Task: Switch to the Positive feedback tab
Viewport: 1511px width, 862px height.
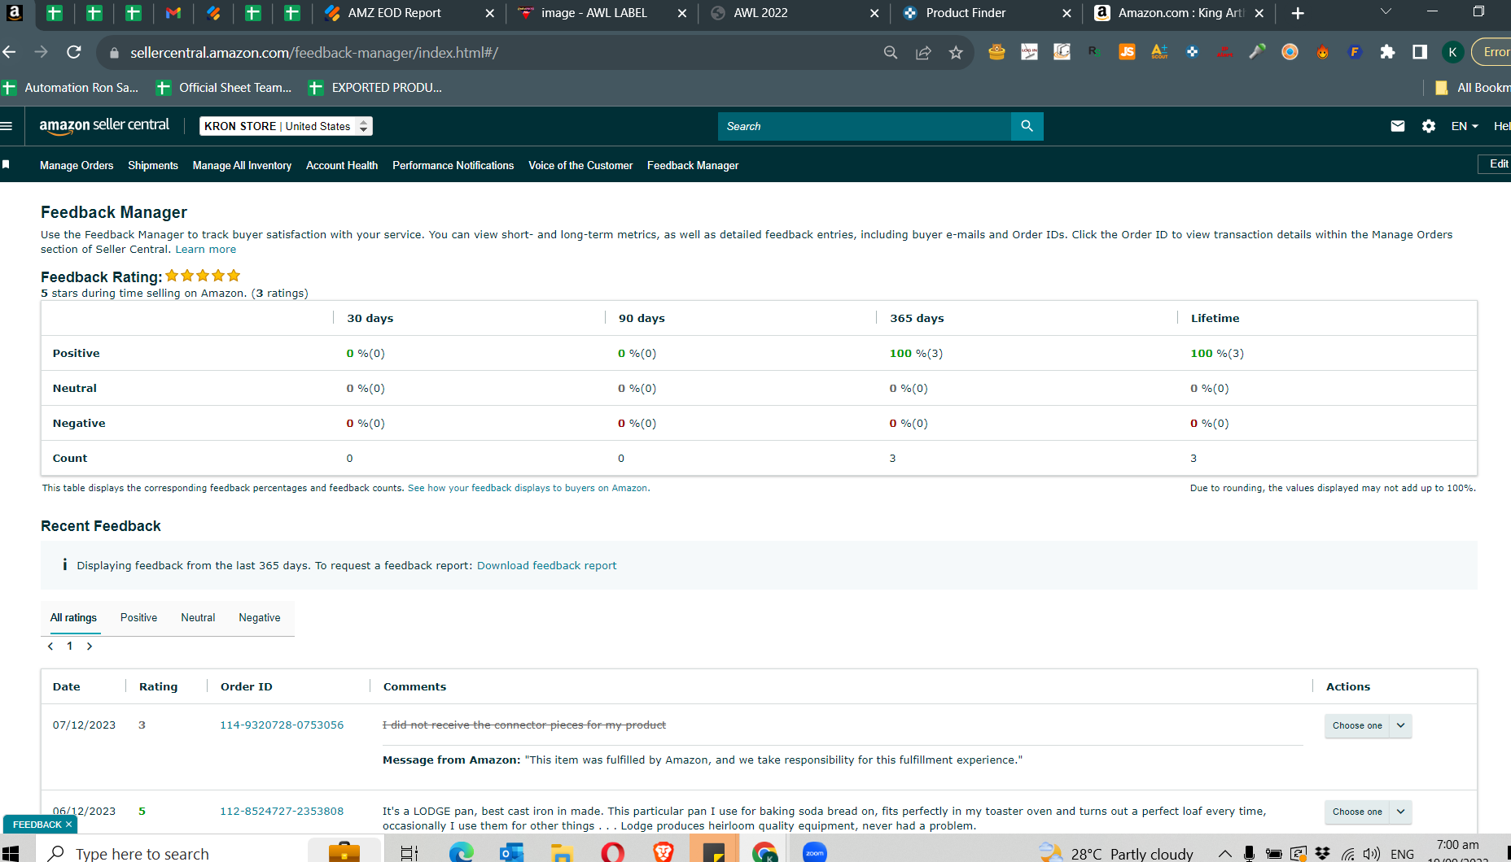Action: 138,618
